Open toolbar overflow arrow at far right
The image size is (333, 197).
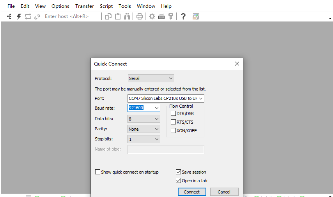pos(330,18)
